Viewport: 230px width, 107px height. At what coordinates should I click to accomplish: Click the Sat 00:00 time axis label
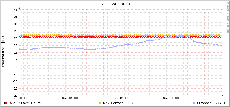tap(20, 98)
